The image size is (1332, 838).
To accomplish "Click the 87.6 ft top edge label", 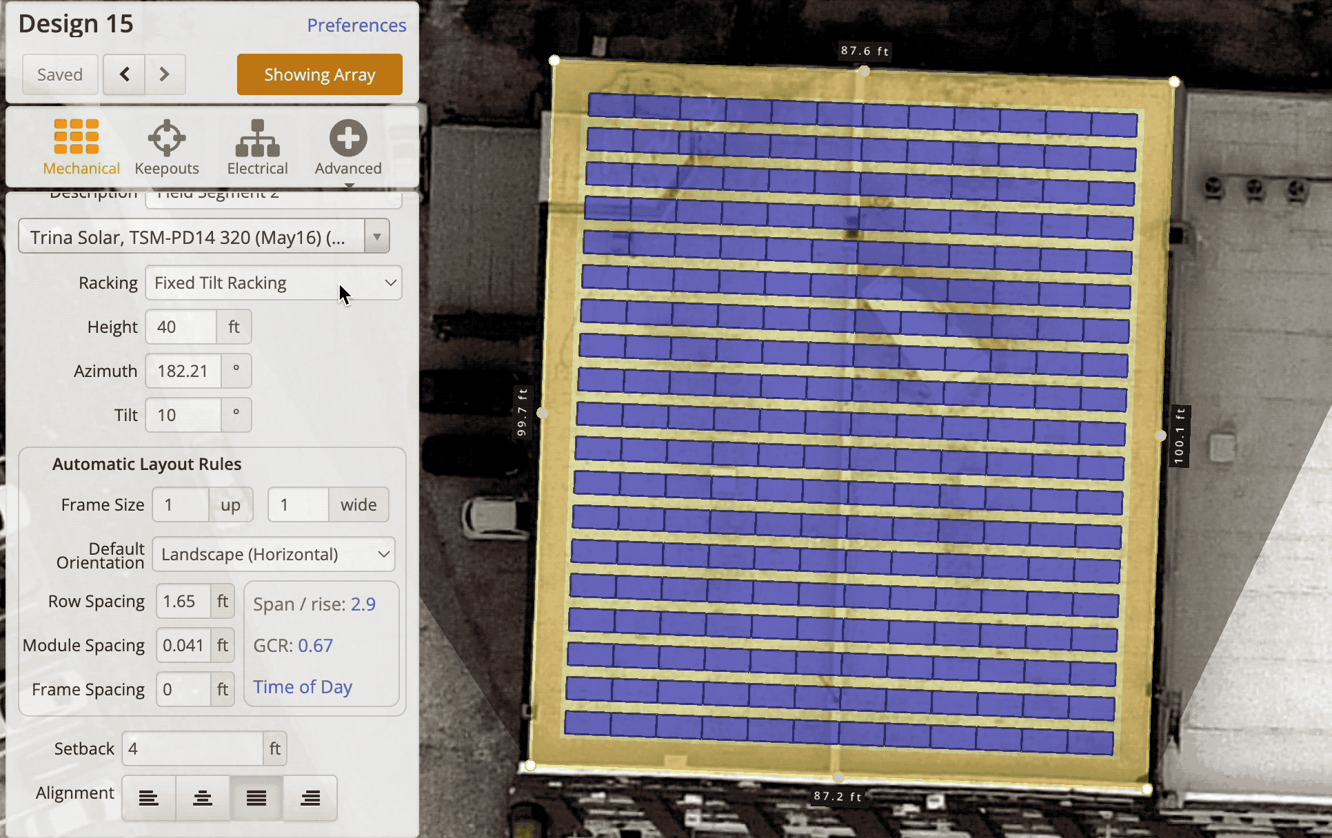I will click(865, 51).
